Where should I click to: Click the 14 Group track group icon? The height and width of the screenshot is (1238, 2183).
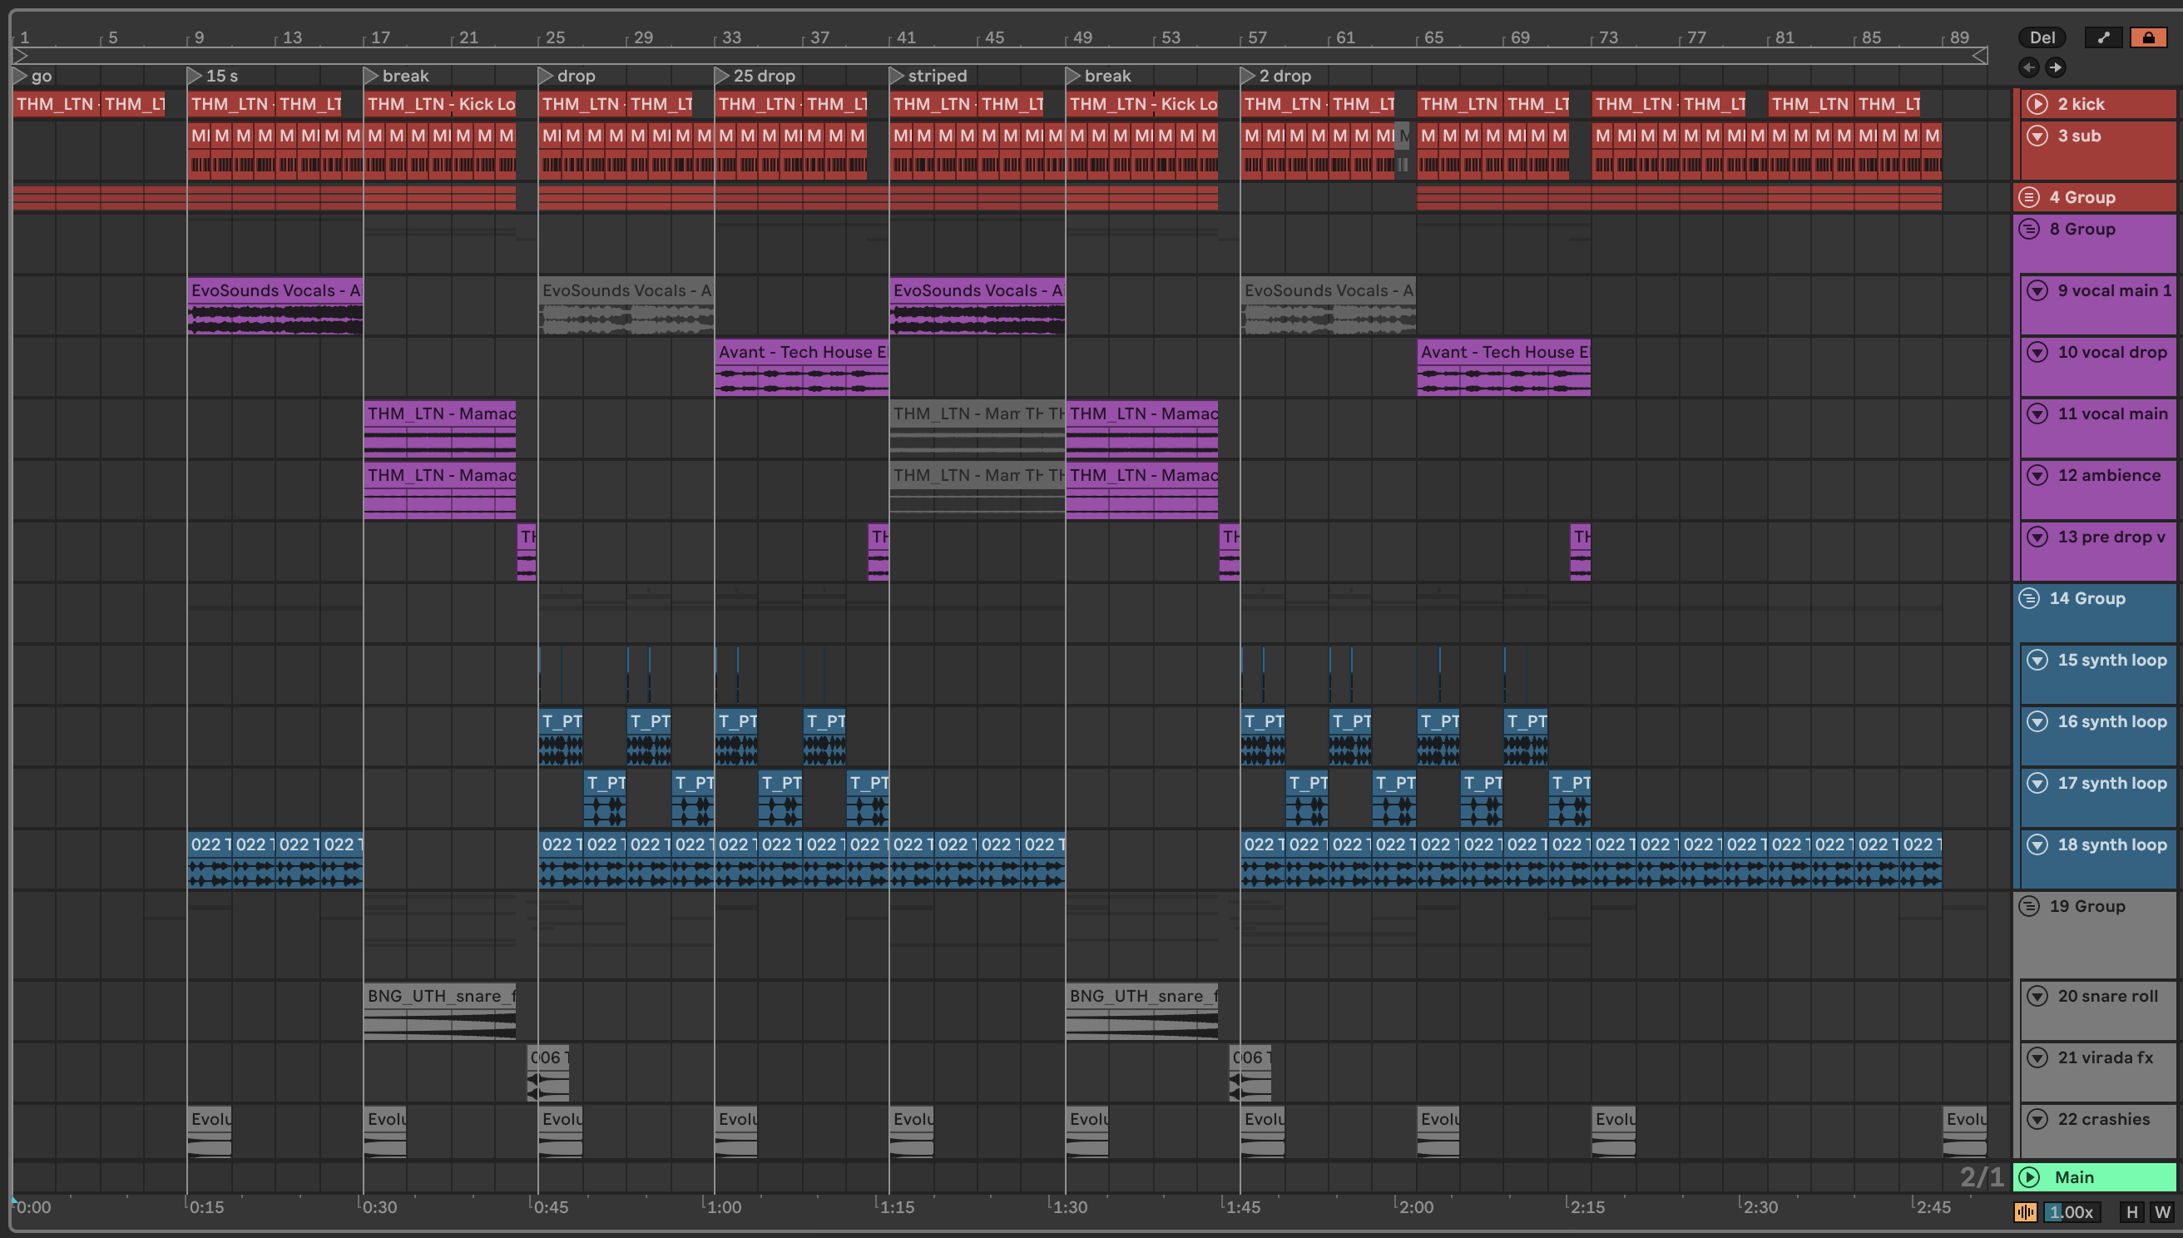(2029, 598)
